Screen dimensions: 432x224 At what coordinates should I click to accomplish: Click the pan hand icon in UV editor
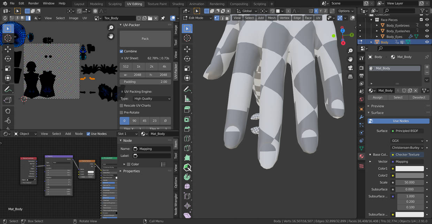[111, 36]
